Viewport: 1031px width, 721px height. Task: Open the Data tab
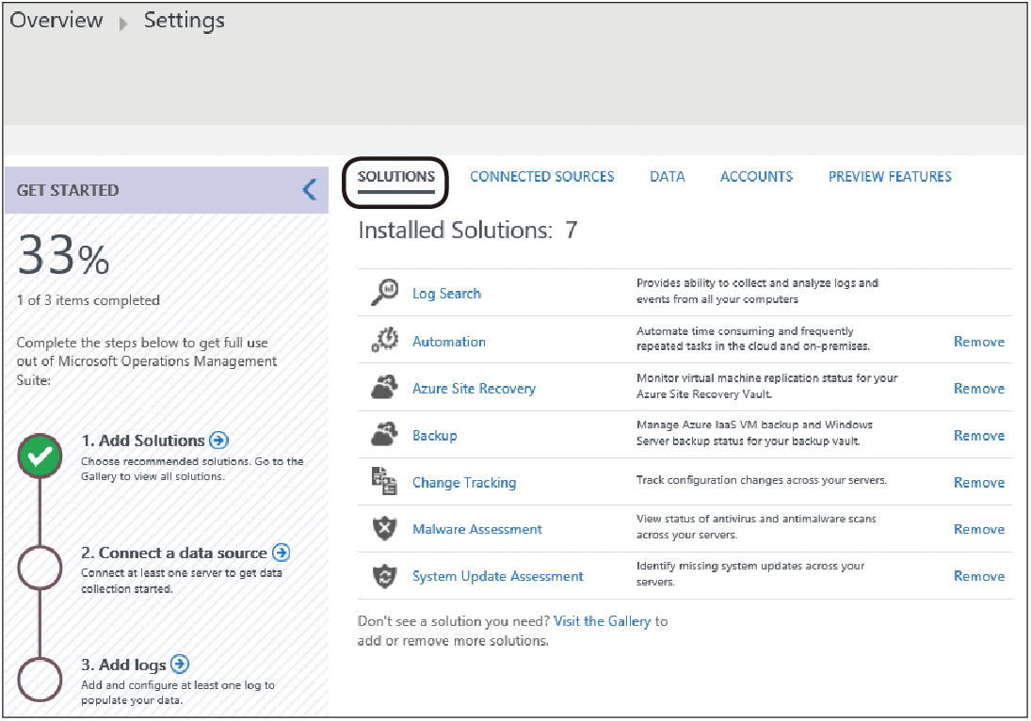tap(668, 177)
